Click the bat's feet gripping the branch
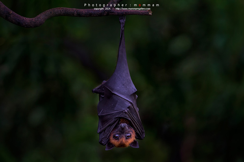This screenshot has width=244, height=162. click(x=122, y=18)
